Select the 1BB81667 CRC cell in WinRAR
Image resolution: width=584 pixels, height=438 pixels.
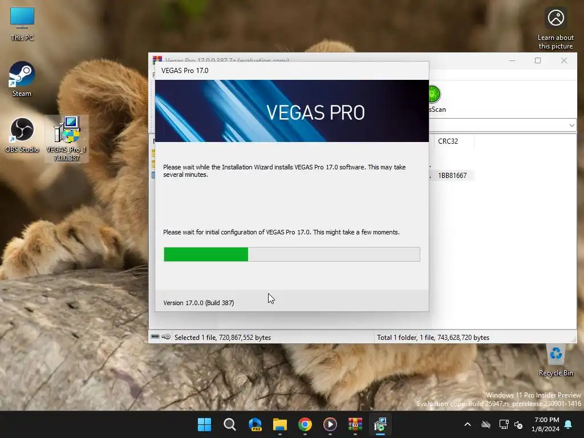[x=452, y=176]
